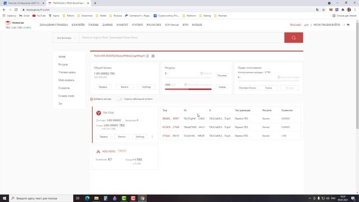Bookmark this page with the star icon
The image size is (359, 202).
click(x=324, y=10)
